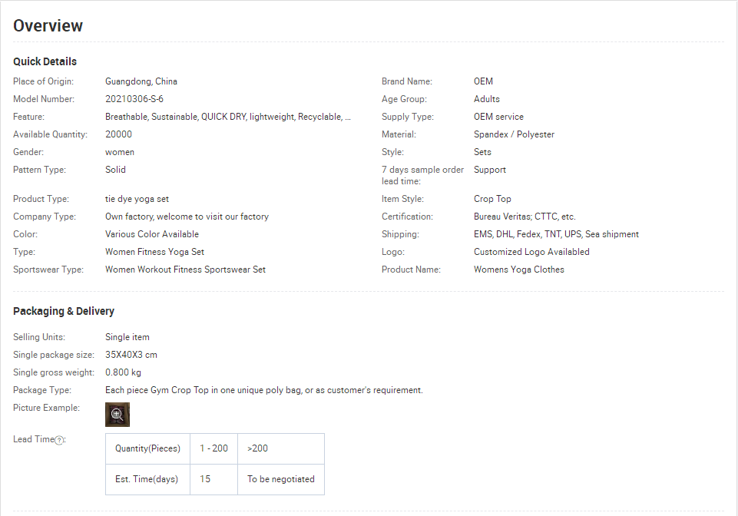Click the Spandex / Polyester material value

514,134
